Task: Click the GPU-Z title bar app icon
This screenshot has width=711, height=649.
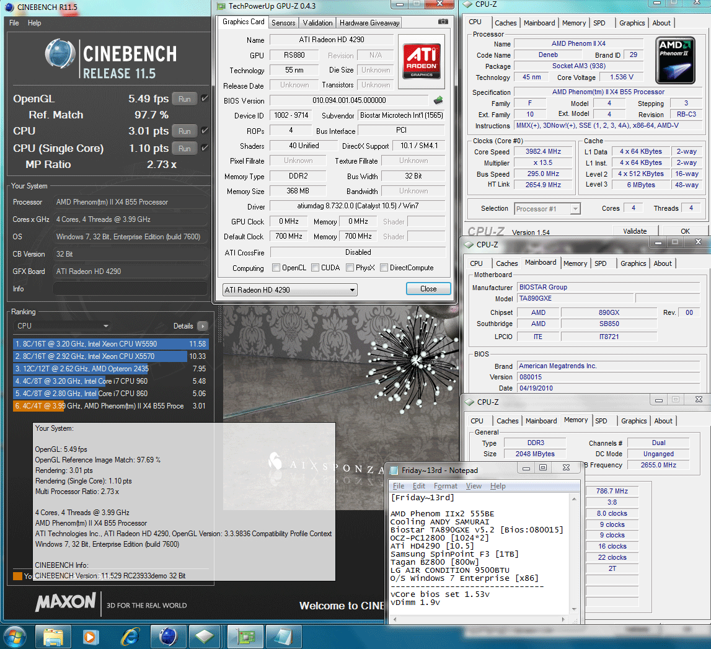Action: 221,6
